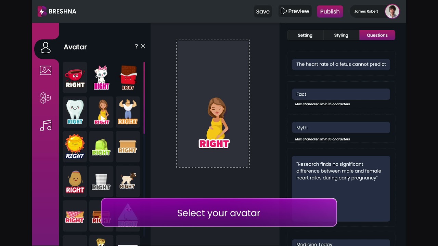Select the tooth avatar

[x=75, y=112]
